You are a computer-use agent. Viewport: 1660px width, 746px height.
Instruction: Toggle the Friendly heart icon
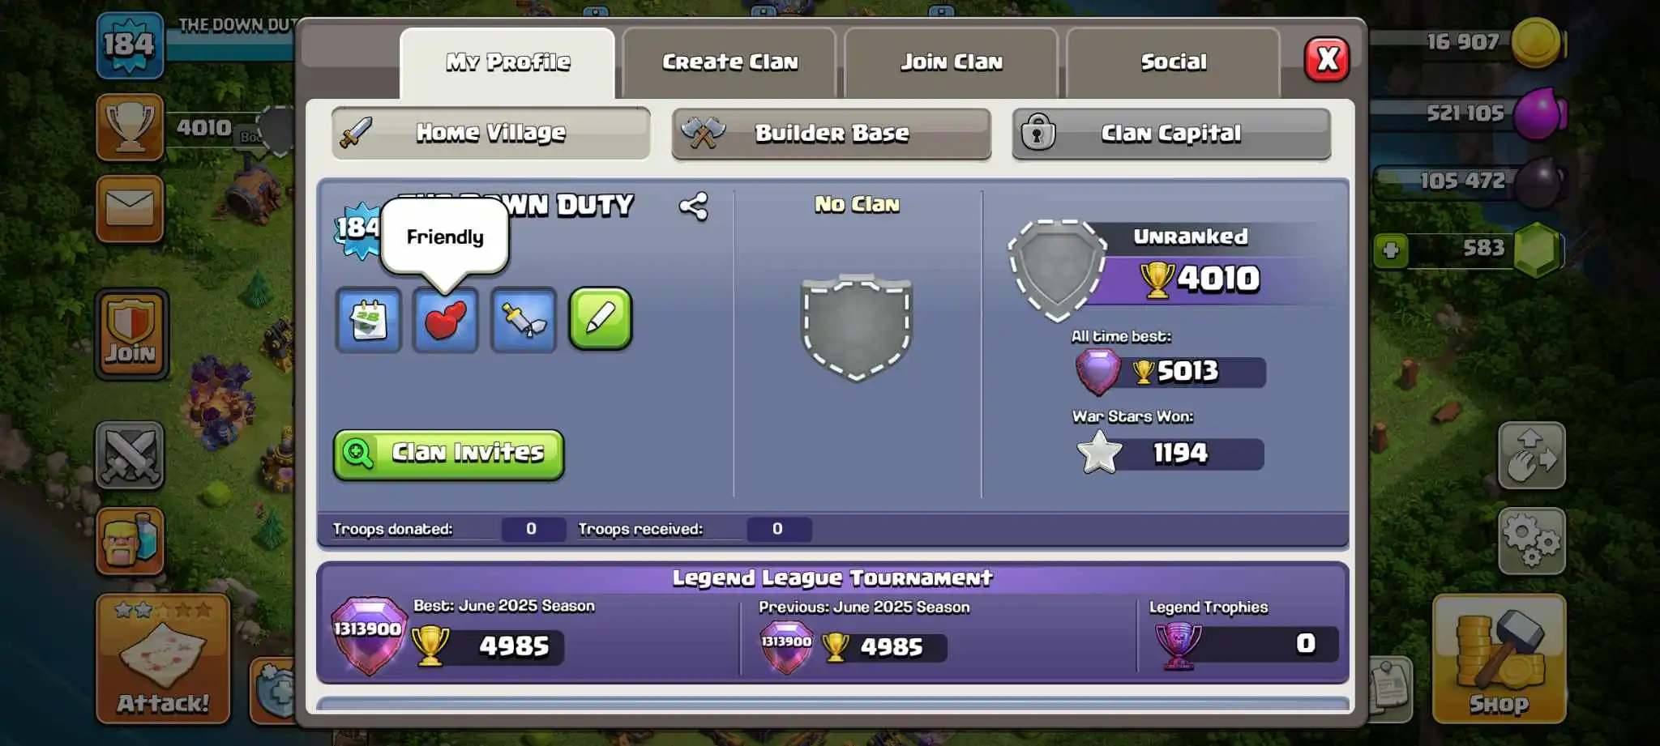tap(446, 320)
